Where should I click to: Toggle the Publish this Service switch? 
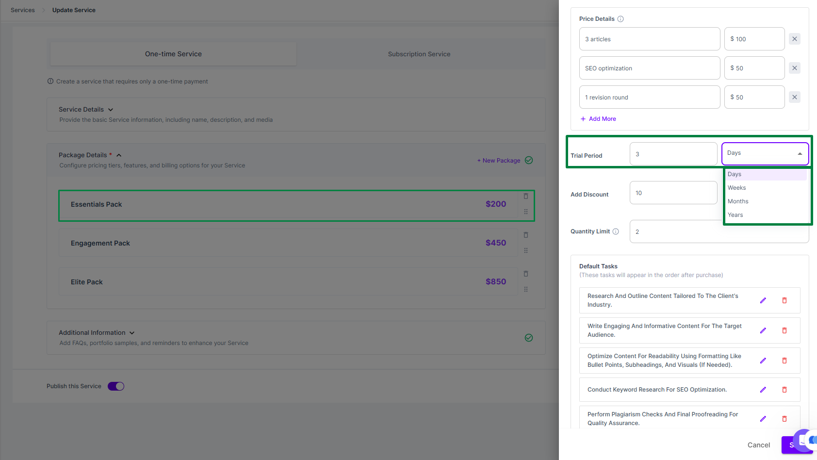(x=116, y=386)
